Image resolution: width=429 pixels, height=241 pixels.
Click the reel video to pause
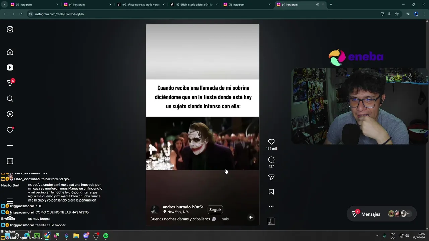point(202,125)
